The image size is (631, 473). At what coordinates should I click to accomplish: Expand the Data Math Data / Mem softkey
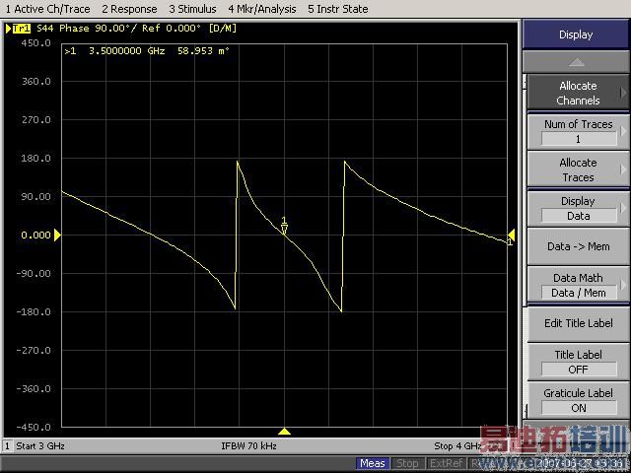[x=578, y=285]
